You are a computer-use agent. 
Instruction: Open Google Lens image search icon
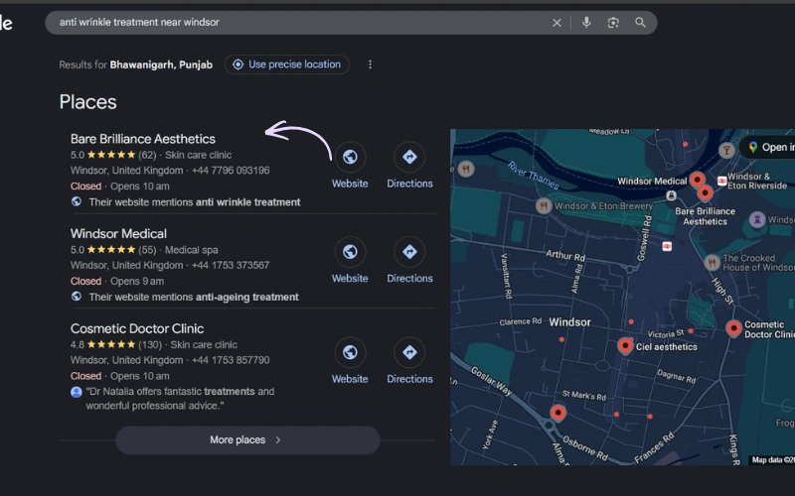(x=613, y=23)
